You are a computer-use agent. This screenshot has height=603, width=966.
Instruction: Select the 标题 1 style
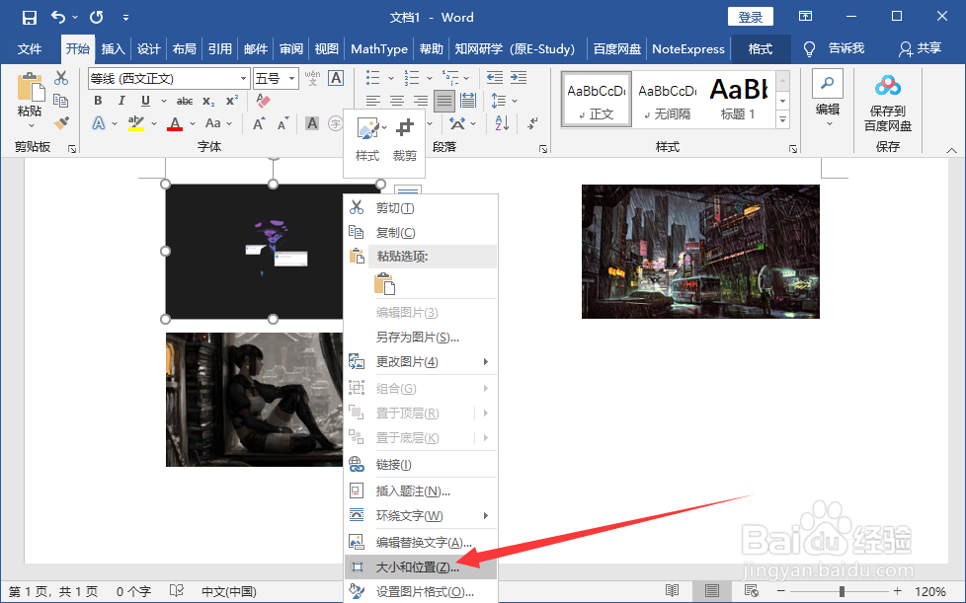click(738, 101)
